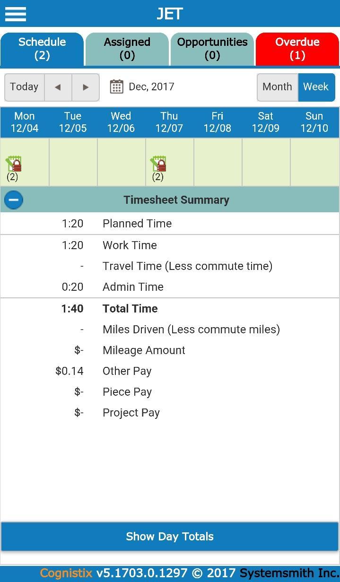Viewport: 340px width, 582px height.
Task: Open Monday 12/04 locked job icon
Action: [x=14, y=164]
